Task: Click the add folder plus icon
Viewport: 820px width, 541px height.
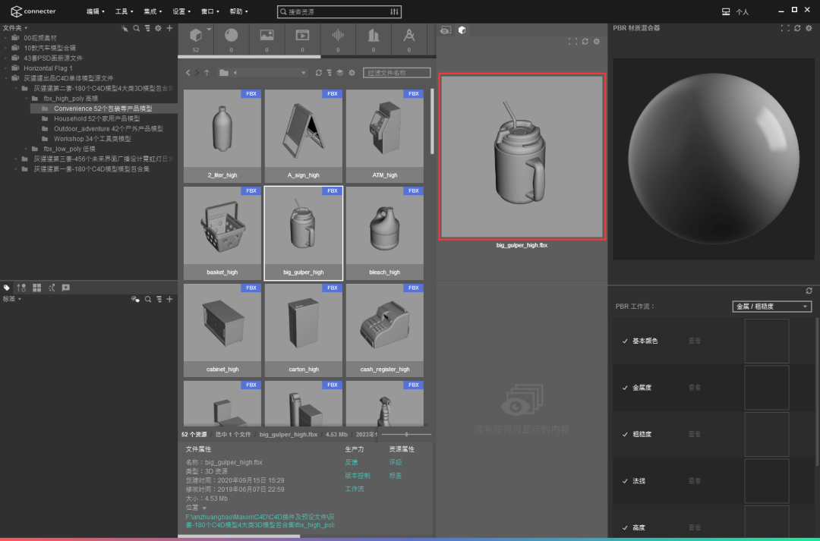Action: [x=169, y=28]
